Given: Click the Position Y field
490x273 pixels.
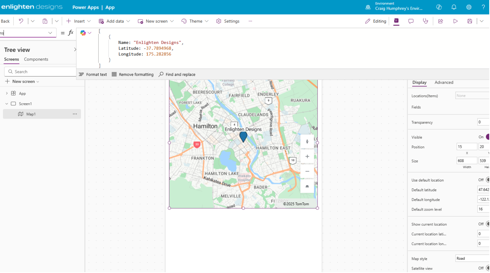Looking at the screenshot, I should 484,147.
